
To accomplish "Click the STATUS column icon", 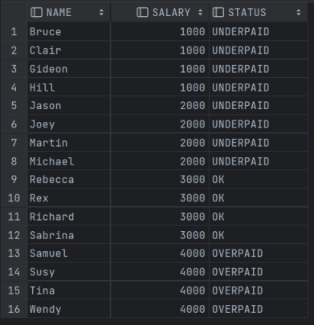I will point(218,12).
